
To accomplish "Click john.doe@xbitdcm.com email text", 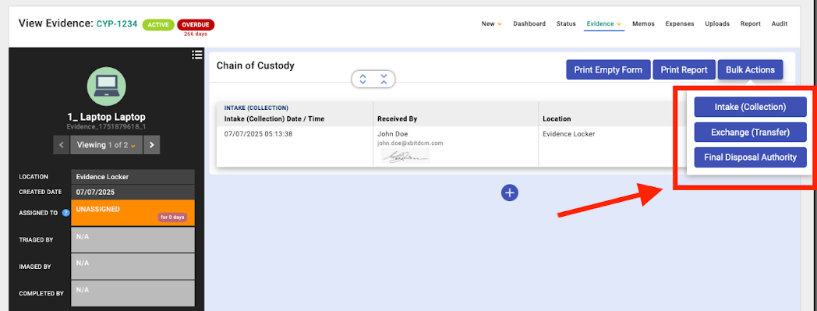I will pos(410,143).
